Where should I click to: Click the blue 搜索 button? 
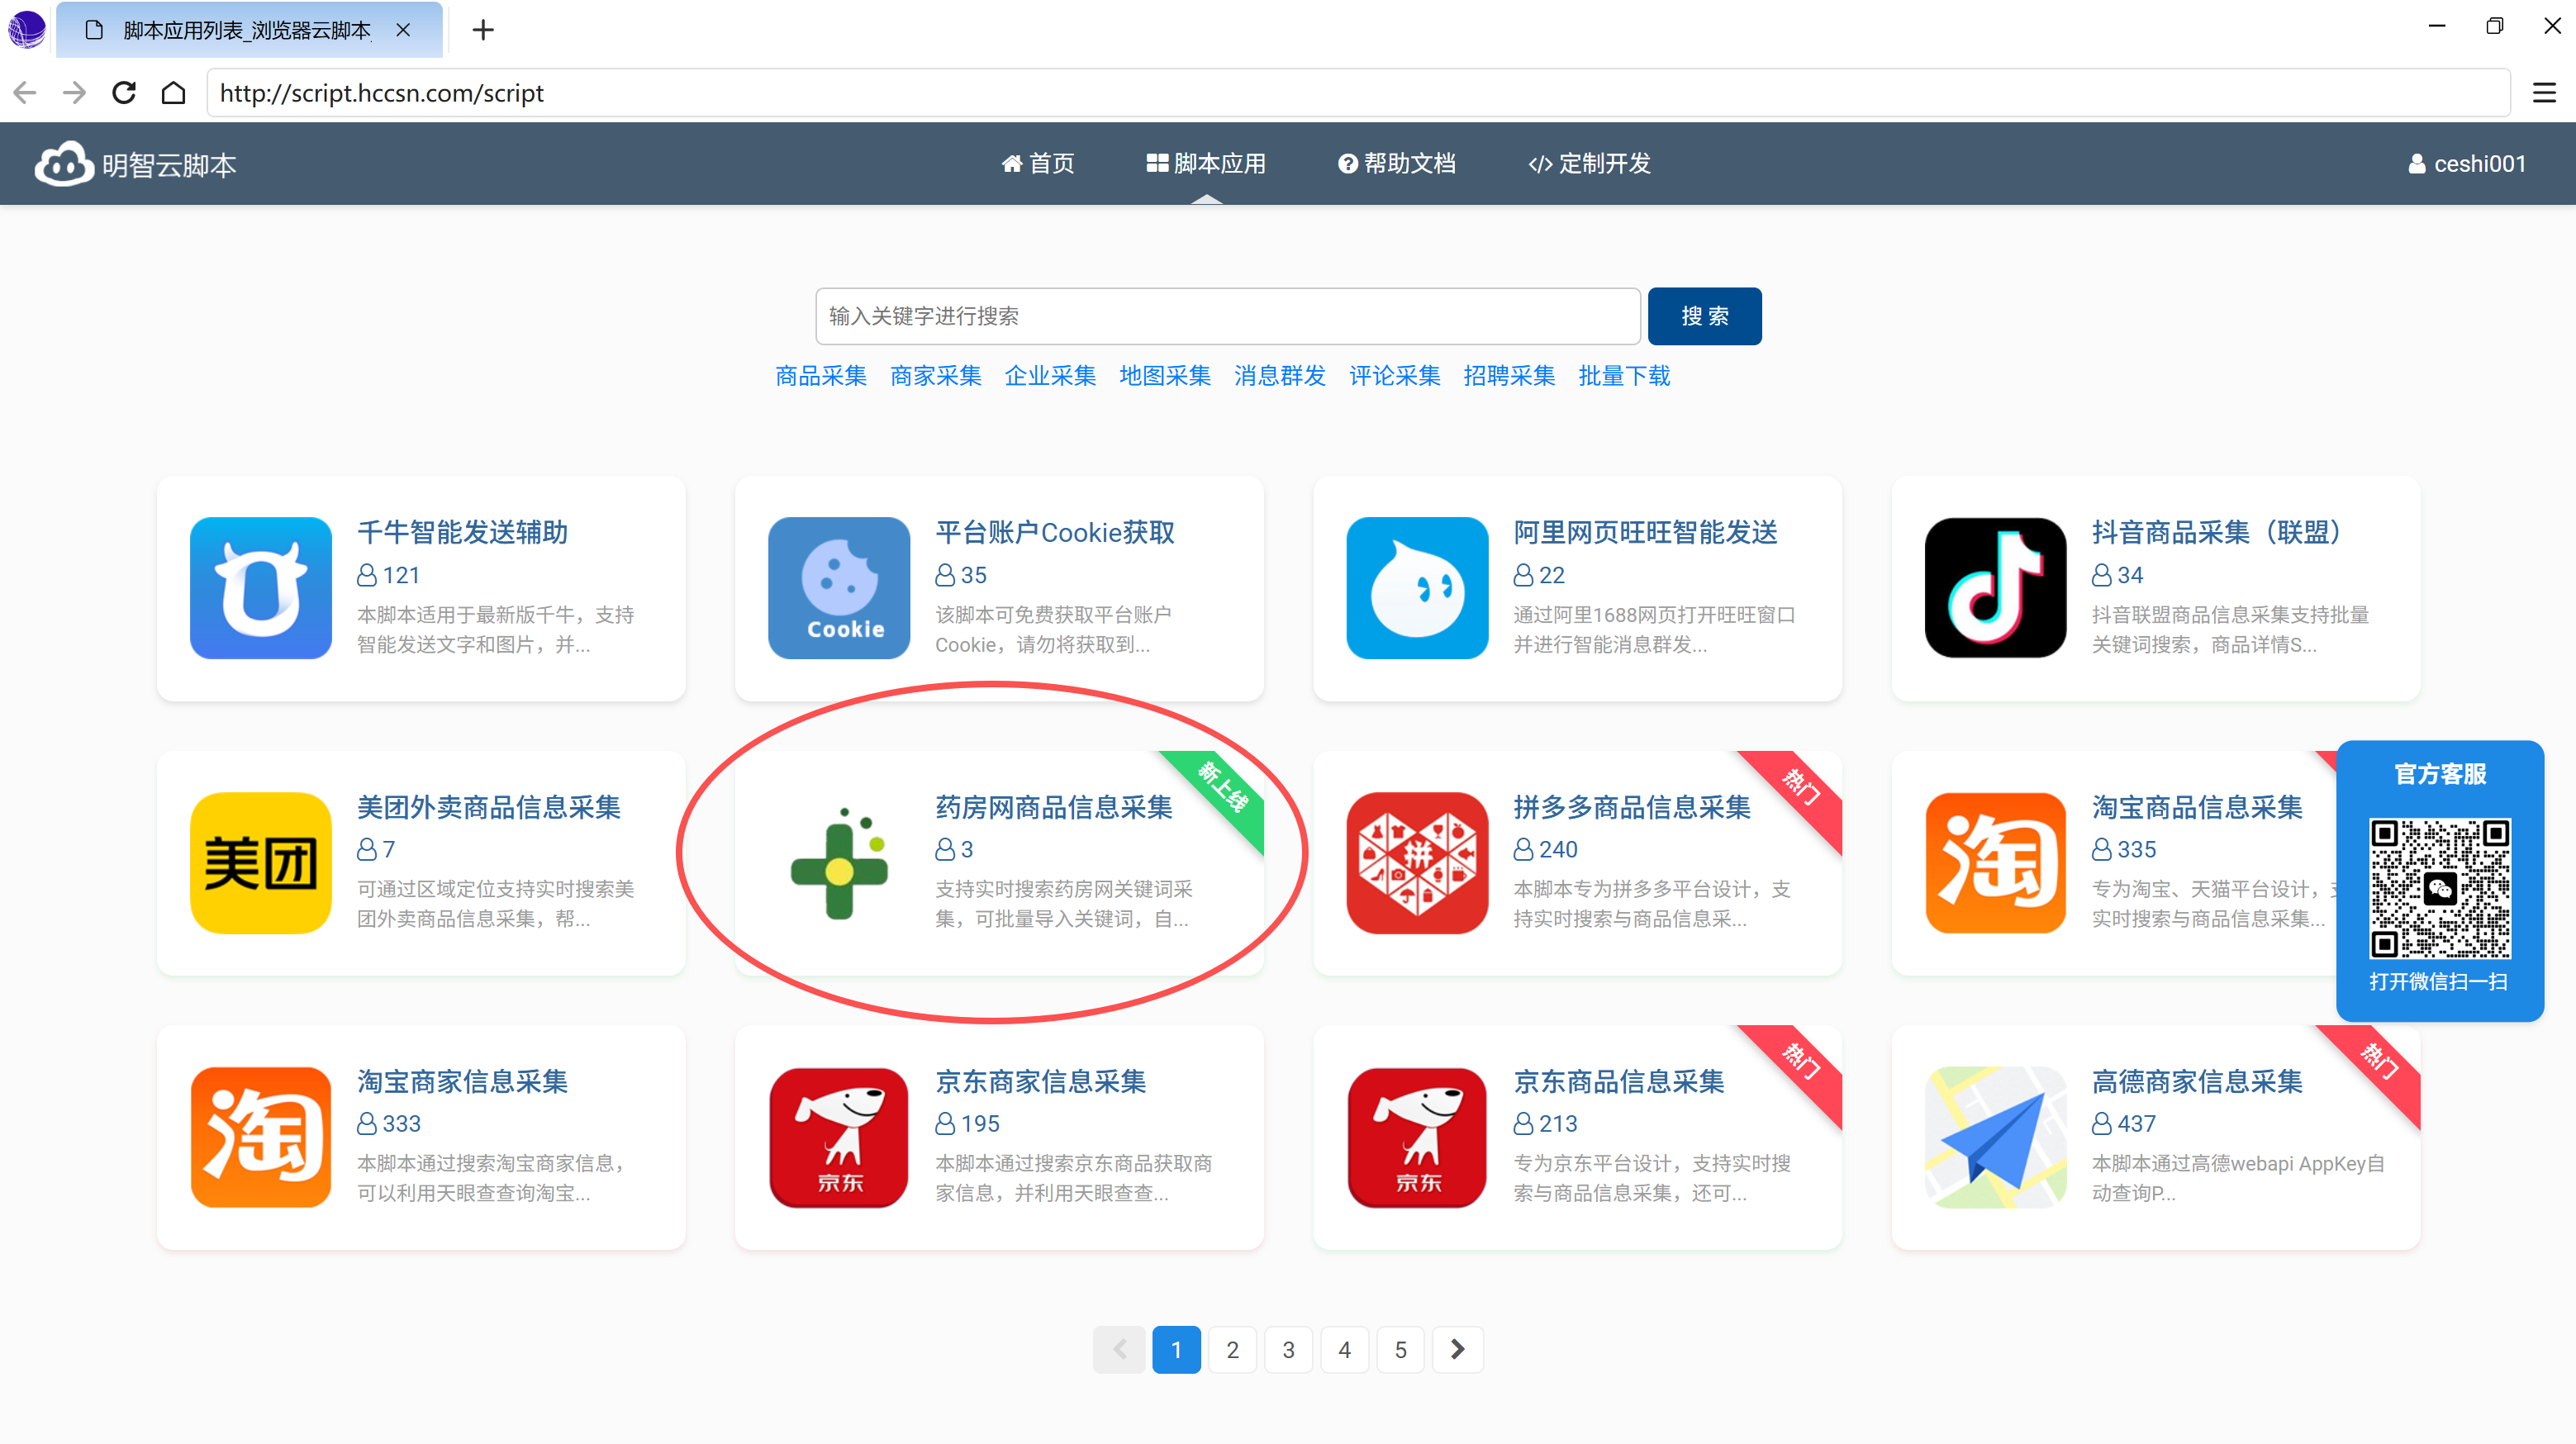[x=1704, y=316]
